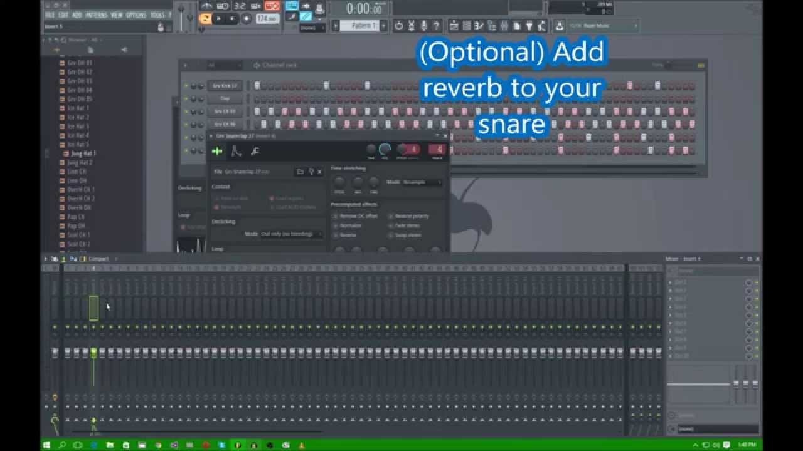This screenshot has height=451, width=803.
Task: Open Declicking Mode Out only dropdown
Action: click(x=292, y=234)
